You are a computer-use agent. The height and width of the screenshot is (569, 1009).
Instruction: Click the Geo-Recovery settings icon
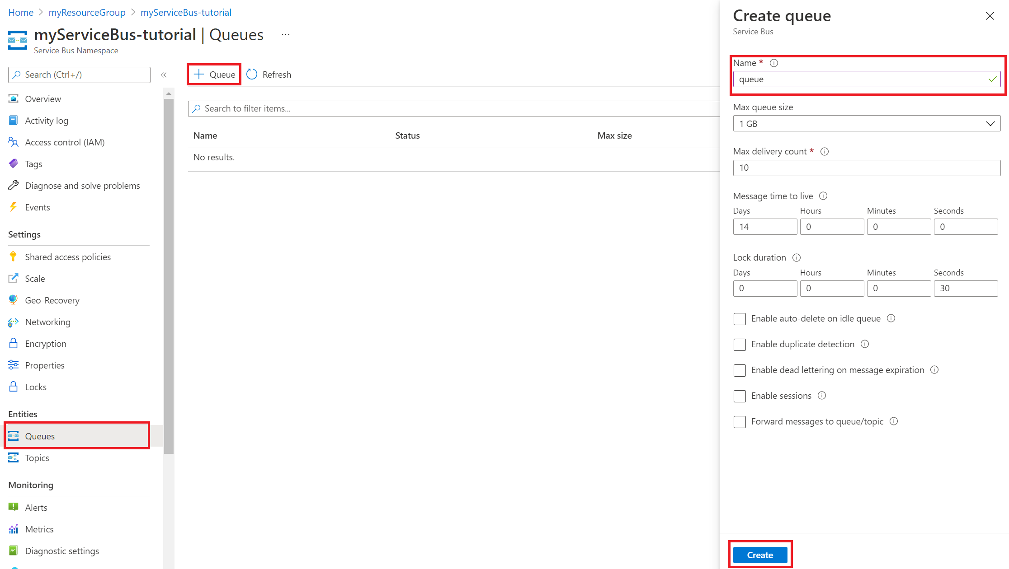[x=13, y=300]
